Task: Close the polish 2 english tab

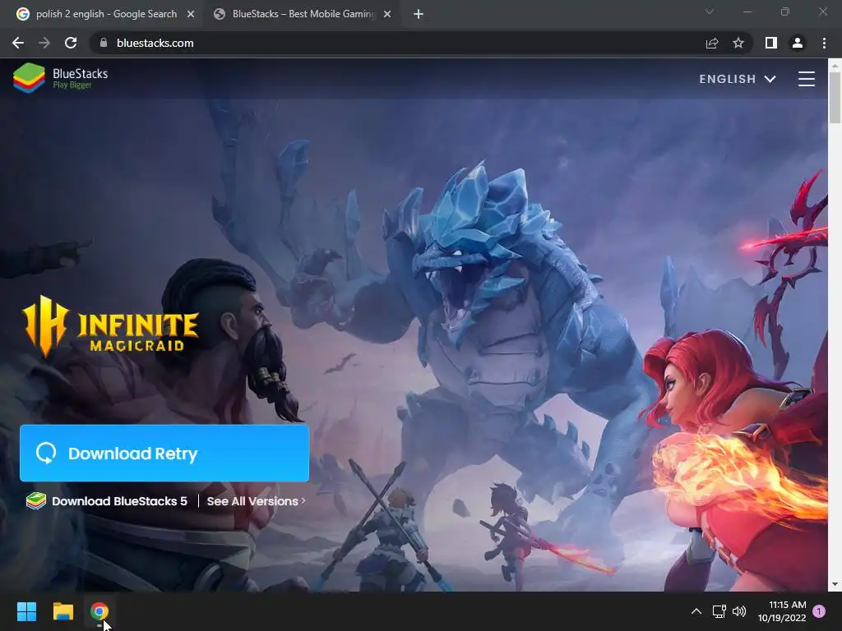Action: [x=191, y=14]
